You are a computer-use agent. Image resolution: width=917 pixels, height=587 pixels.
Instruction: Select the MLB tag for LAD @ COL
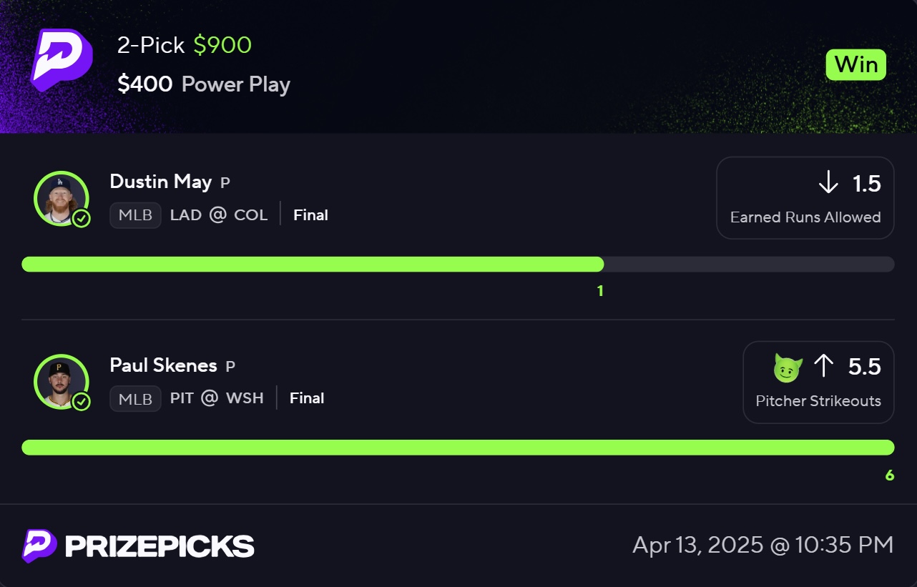[135, 215]
